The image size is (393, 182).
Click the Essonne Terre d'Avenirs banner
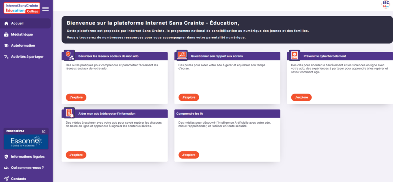[x=26, y=142]
